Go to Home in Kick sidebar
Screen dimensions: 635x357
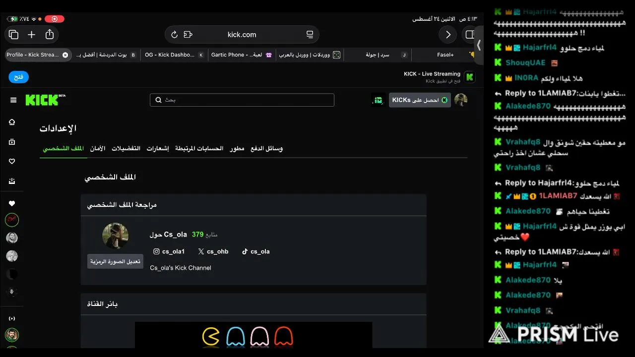12,122
